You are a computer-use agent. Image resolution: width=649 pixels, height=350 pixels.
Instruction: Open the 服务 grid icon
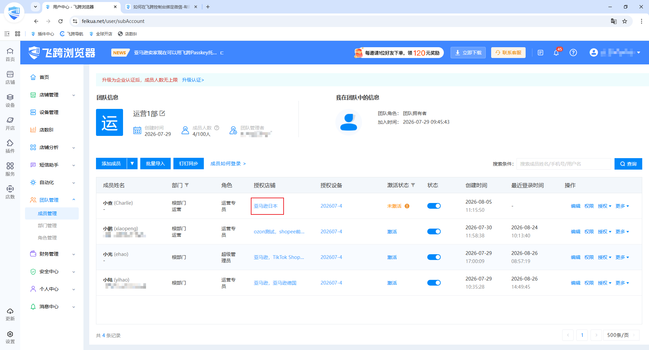point(10,169)
